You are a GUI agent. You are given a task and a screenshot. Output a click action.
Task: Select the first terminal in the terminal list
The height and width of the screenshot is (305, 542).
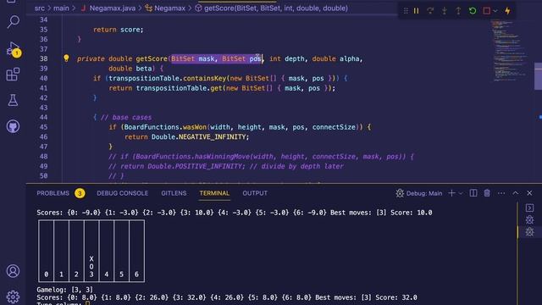tap(529, 208)
